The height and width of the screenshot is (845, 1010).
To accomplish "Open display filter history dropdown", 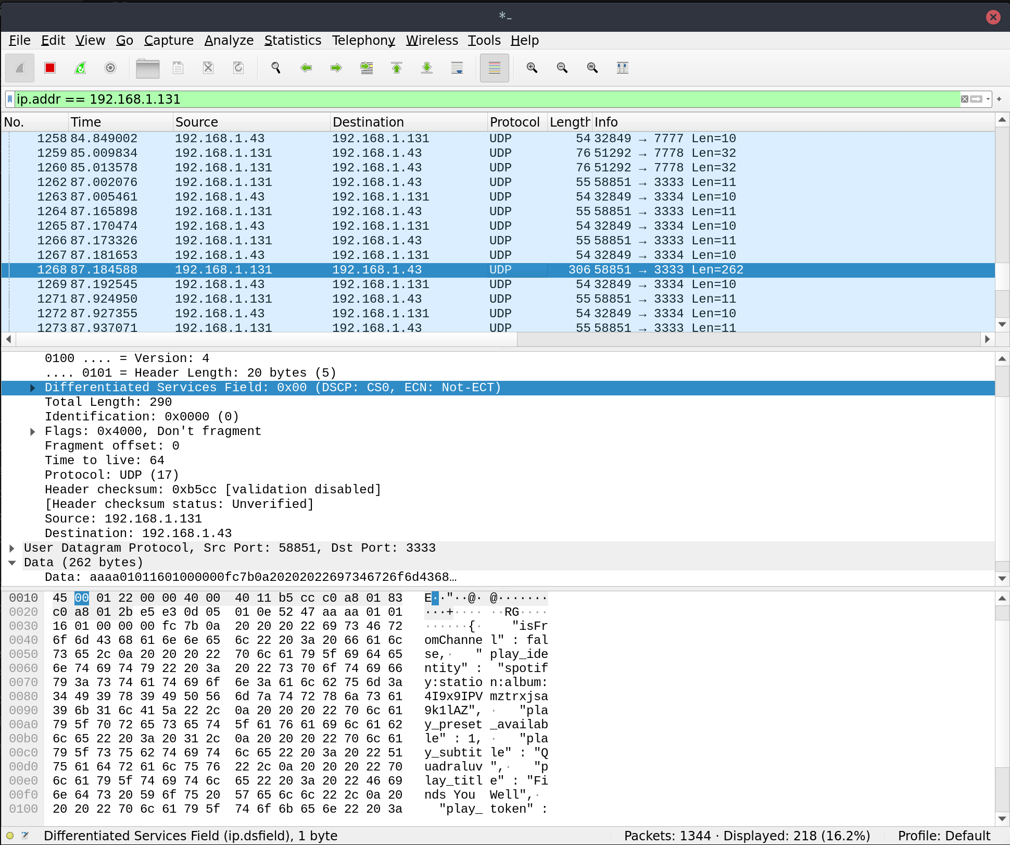I will click(988, 99).
